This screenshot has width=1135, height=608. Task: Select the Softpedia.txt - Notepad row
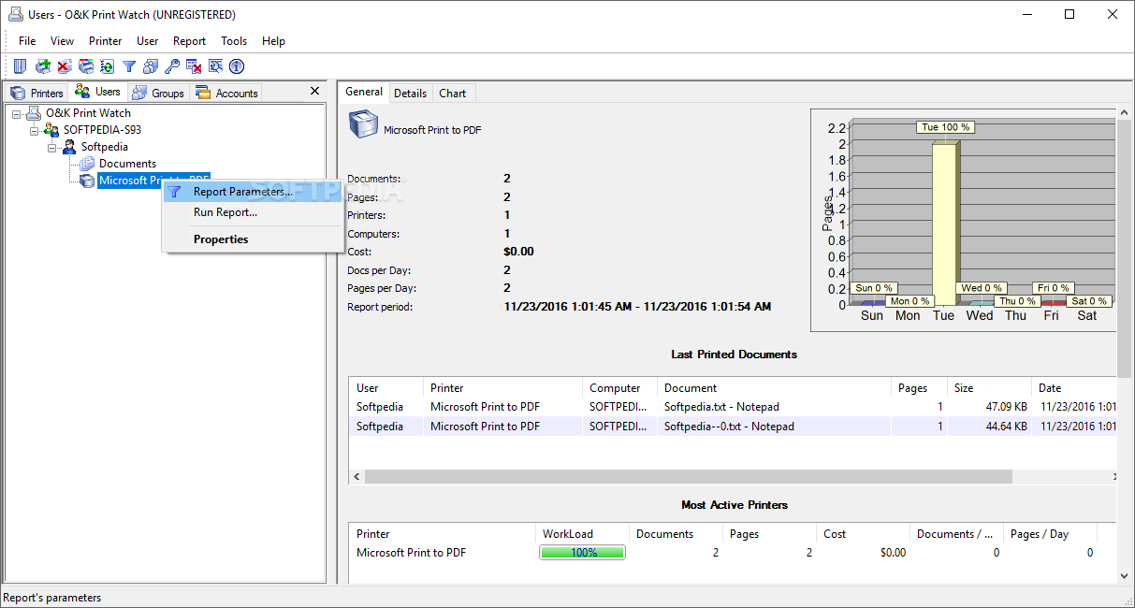(x=733, y=407)
